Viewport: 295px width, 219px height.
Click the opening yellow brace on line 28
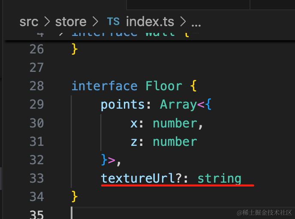(193, 86)
